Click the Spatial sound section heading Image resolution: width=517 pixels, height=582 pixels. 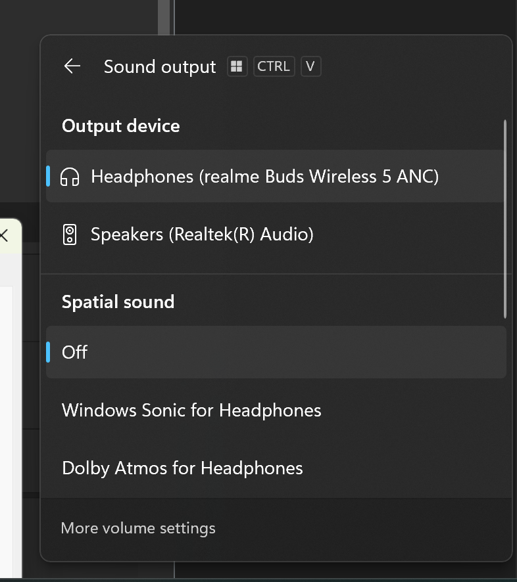click(118, 302)
